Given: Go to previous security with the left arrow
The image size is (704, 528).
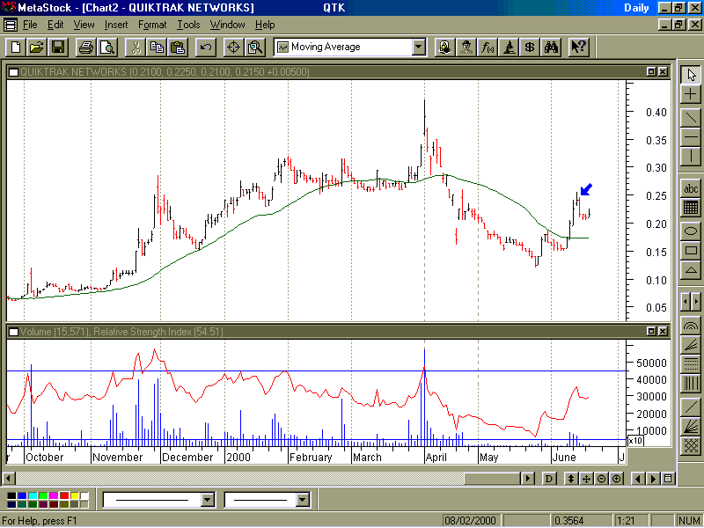Looking at the screenshot, I should coord(638,479).
